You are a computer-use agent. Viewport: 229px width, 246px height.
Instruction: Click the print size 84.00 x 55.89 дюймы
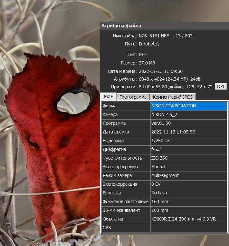click(161, 87)
